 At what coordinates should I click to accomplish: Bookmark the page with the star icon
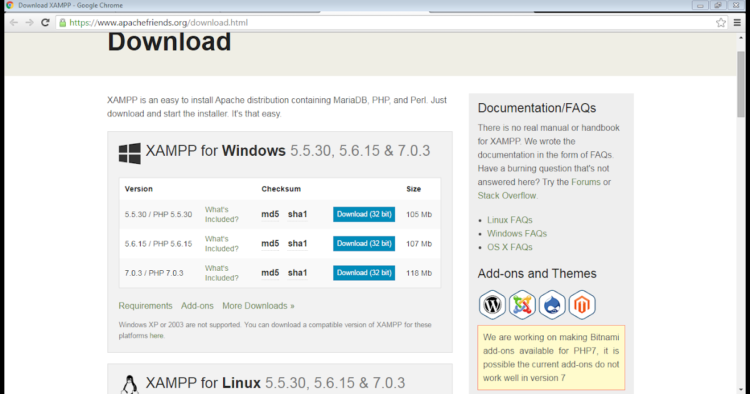720,22
